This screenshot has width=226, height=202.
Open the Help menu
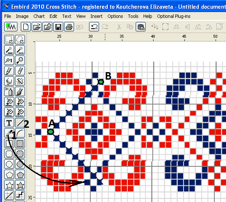[x=148, y=16]
